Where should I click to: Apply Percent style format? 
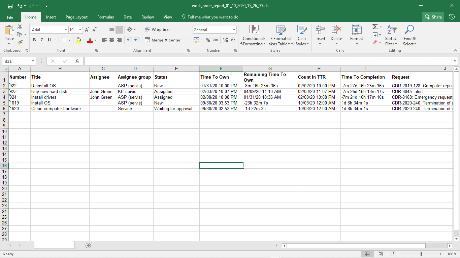208,40
